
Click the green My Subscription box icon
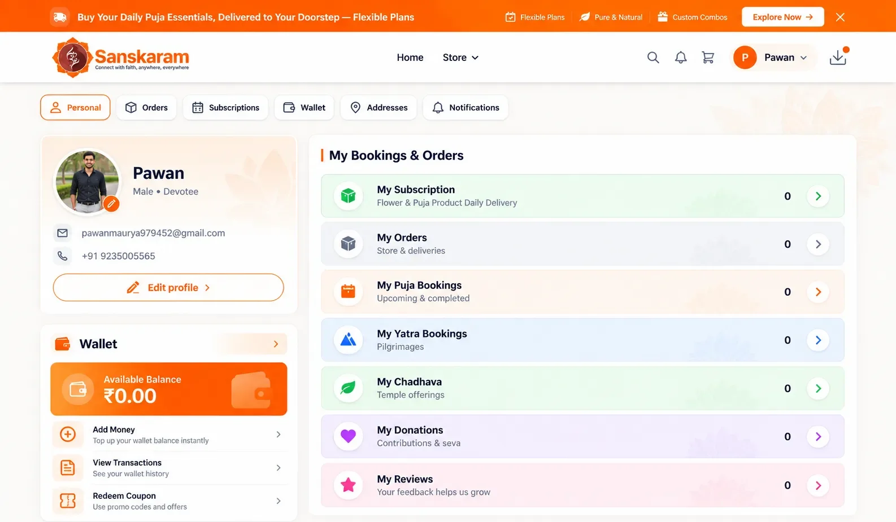348,196
